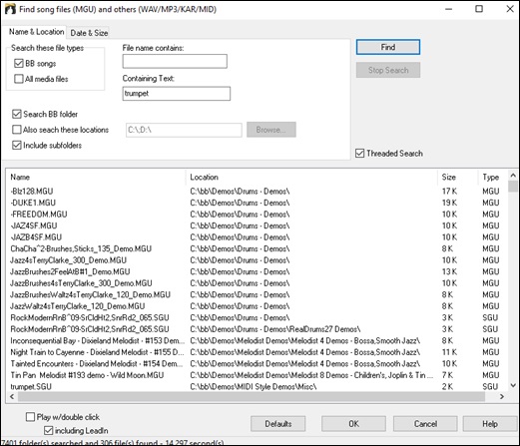Toggle the BB songs checkbox

pos(19,63)
